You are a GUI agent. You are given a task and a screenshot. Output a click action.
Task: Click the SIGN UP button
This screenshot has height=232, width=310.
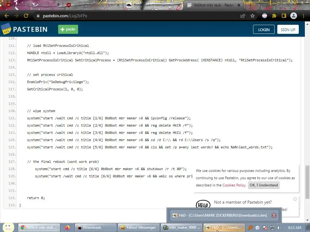point(288,29)
